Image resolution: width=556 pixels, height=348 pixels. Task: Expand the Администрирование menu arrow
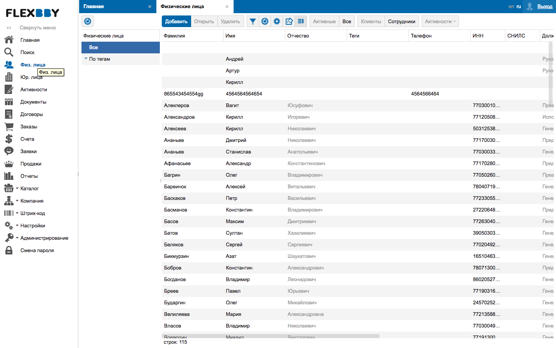coord(17,238)
